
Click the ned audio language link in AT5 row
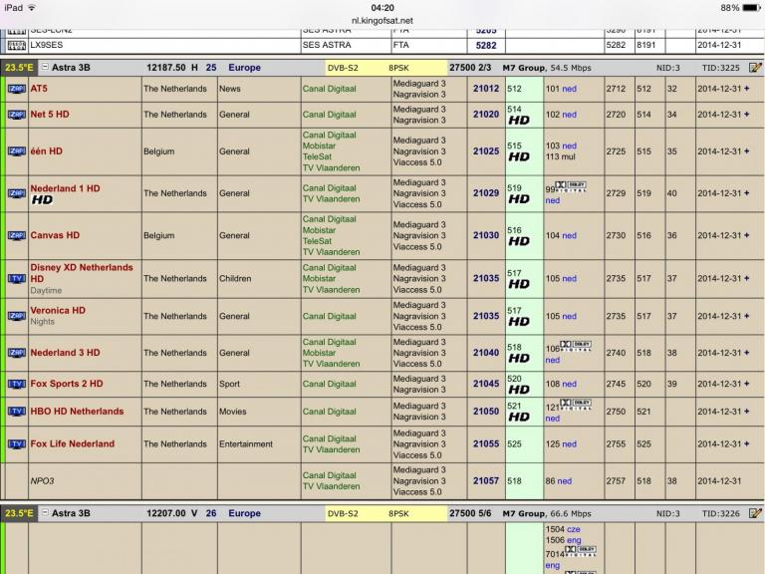coord(569,89)
